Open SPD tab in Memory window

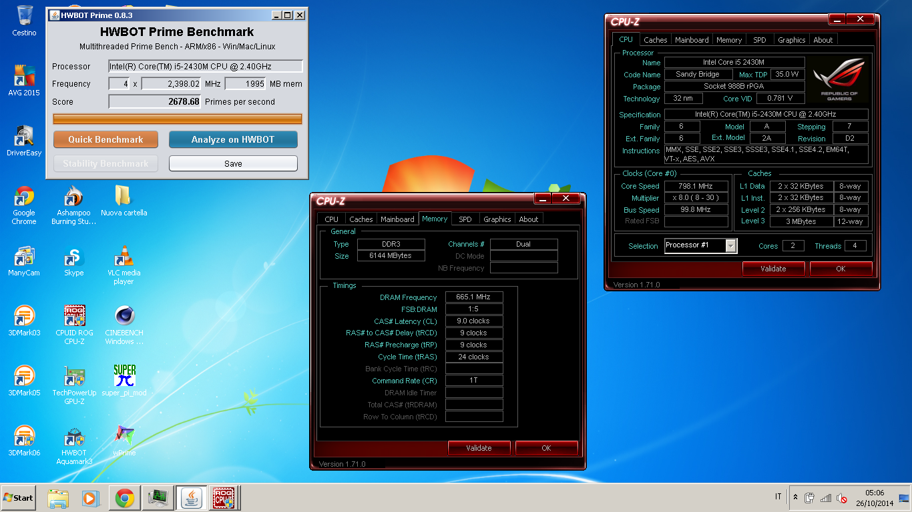click(465, 219)
